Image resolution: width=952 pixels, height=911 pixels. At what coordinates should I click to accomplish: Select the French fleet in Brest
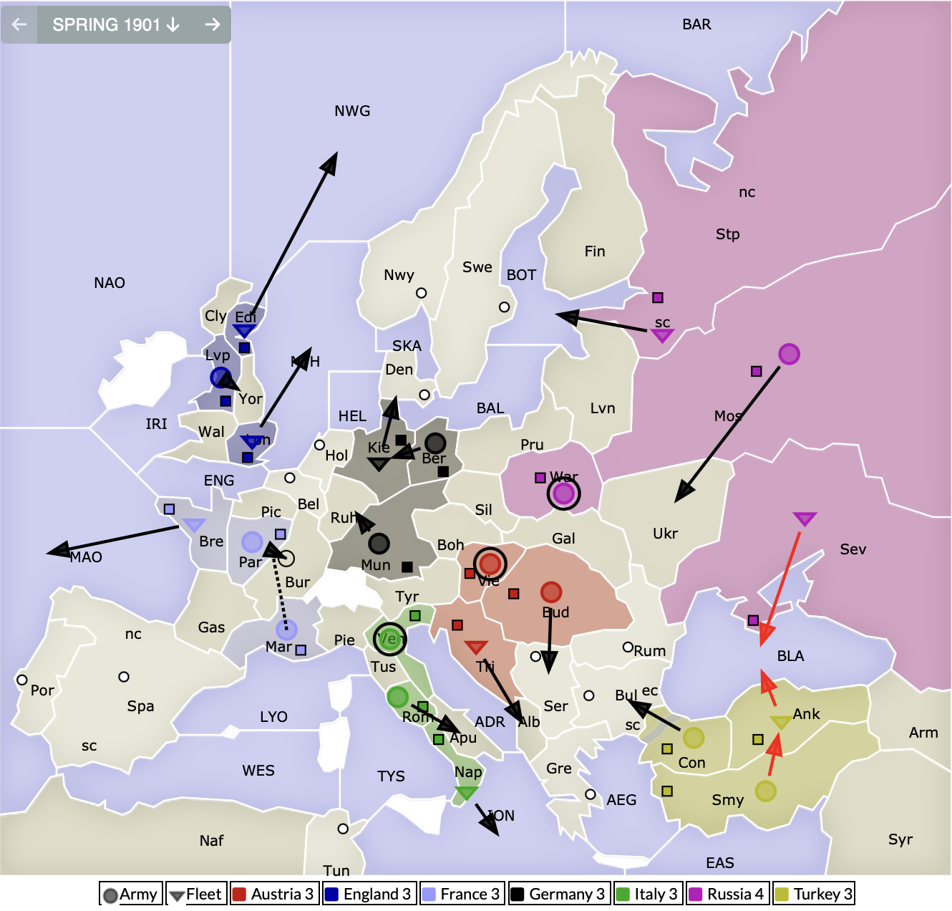pos(194,525)
